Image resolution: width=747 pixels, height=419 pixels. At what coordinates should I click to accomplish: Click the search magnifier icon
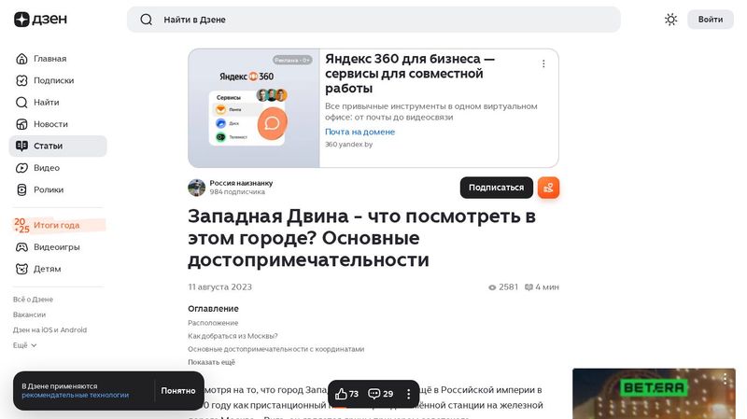[x=146, y=20]
